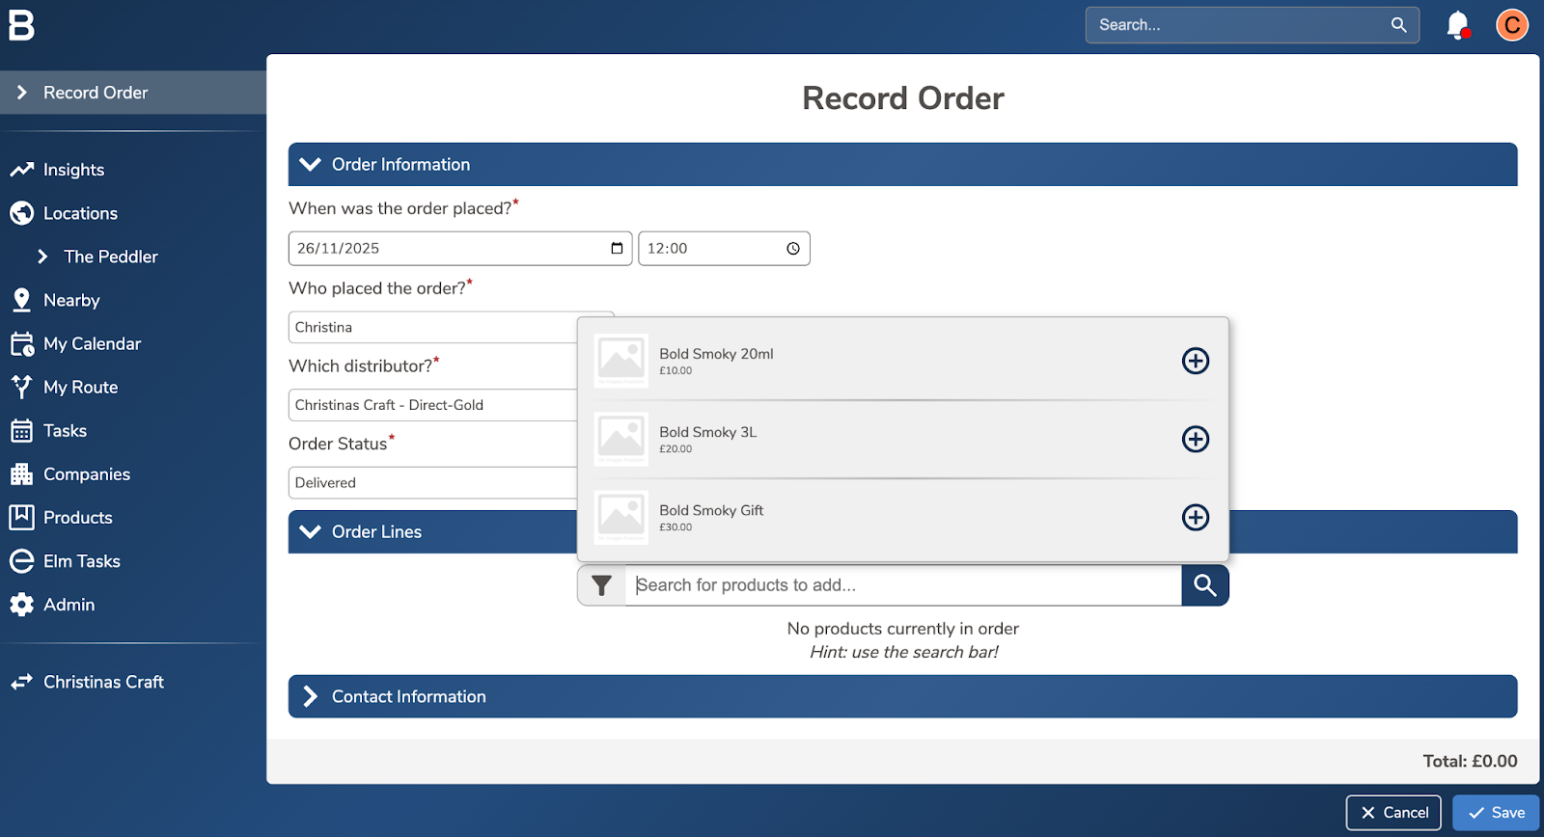Open the product filter funnel icon

[601, 585]
